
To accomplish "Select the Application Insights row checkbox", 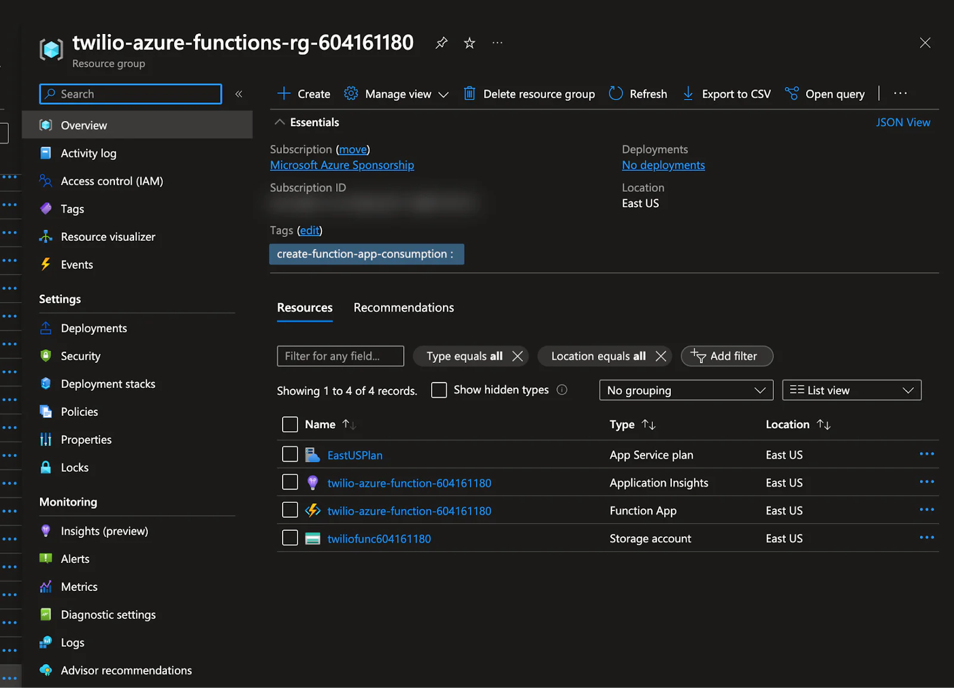I will pyautogui.click(x=290, y=482).
